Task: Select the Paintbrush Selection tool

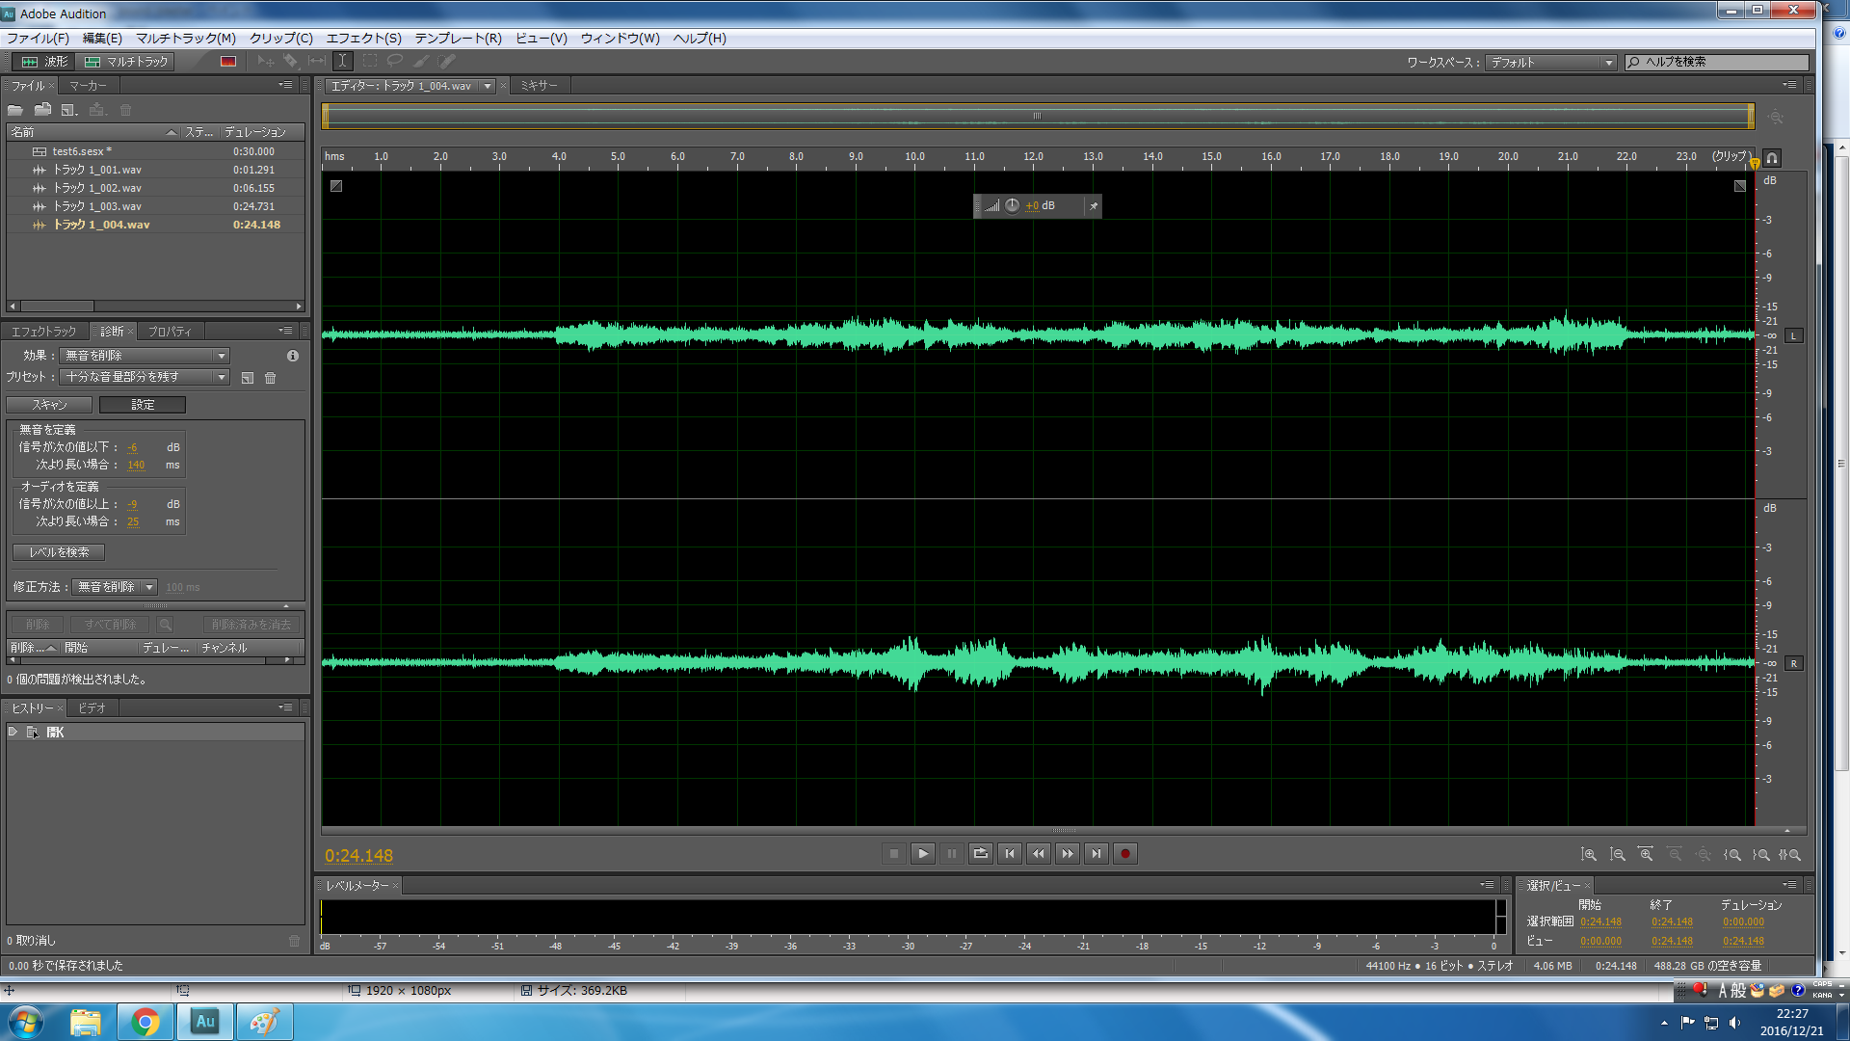Action: point(421,61)
